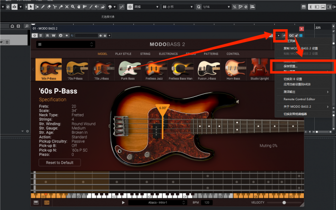This screenshot has height=210, width=336.
Task: Switch to the CONTROL tab
Action: 233,54
